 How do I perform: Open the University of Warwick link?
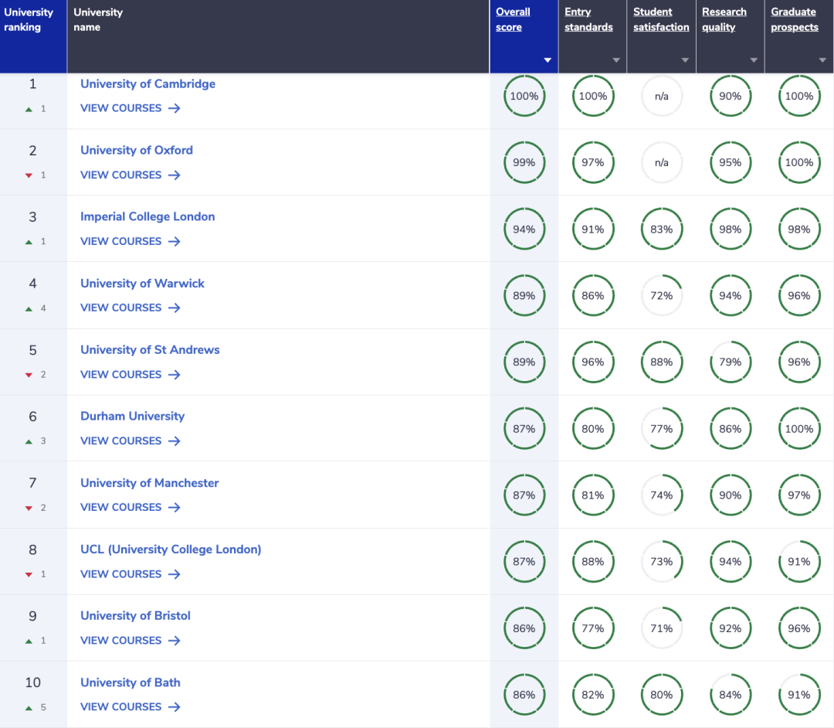(x=142, y=284)
